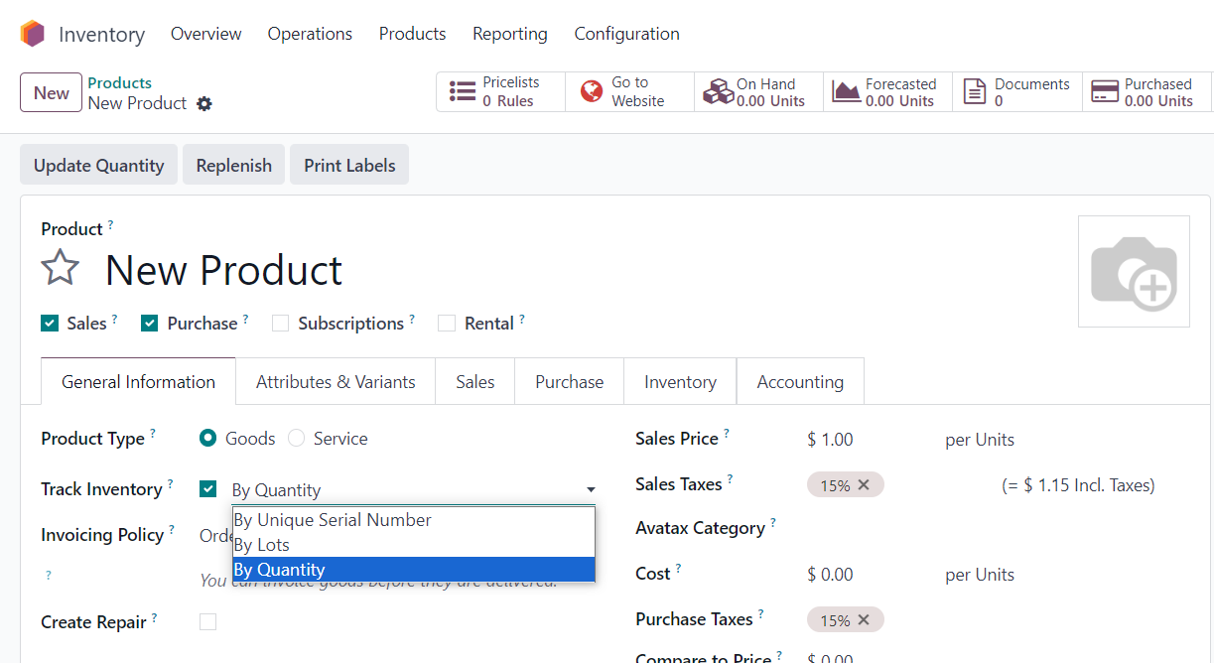This screenshot has height=663, width=1214.
Task: Open the gear settings icon beside New Product
Action: [204, 103]
